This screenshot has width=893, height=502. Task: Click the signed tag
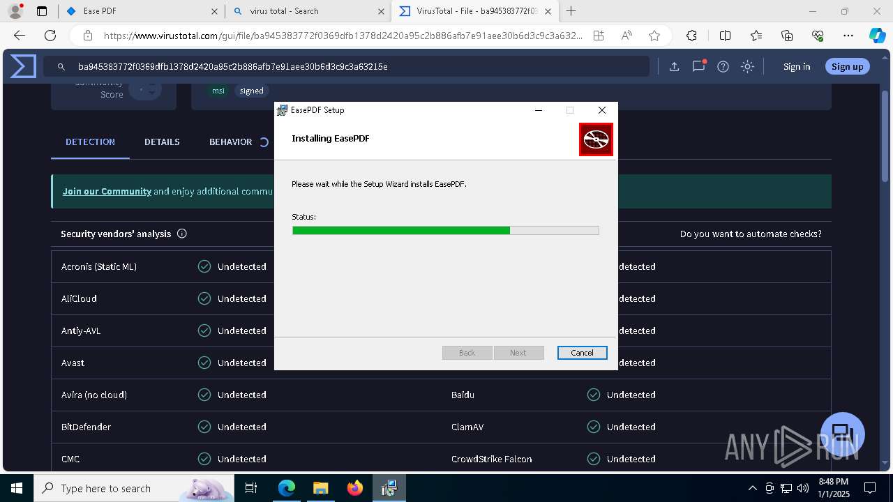[x=251, y=91]
